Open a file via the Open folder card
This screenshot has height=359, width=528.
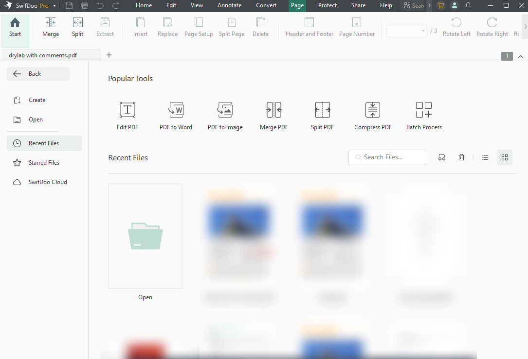tap(145, 236)
